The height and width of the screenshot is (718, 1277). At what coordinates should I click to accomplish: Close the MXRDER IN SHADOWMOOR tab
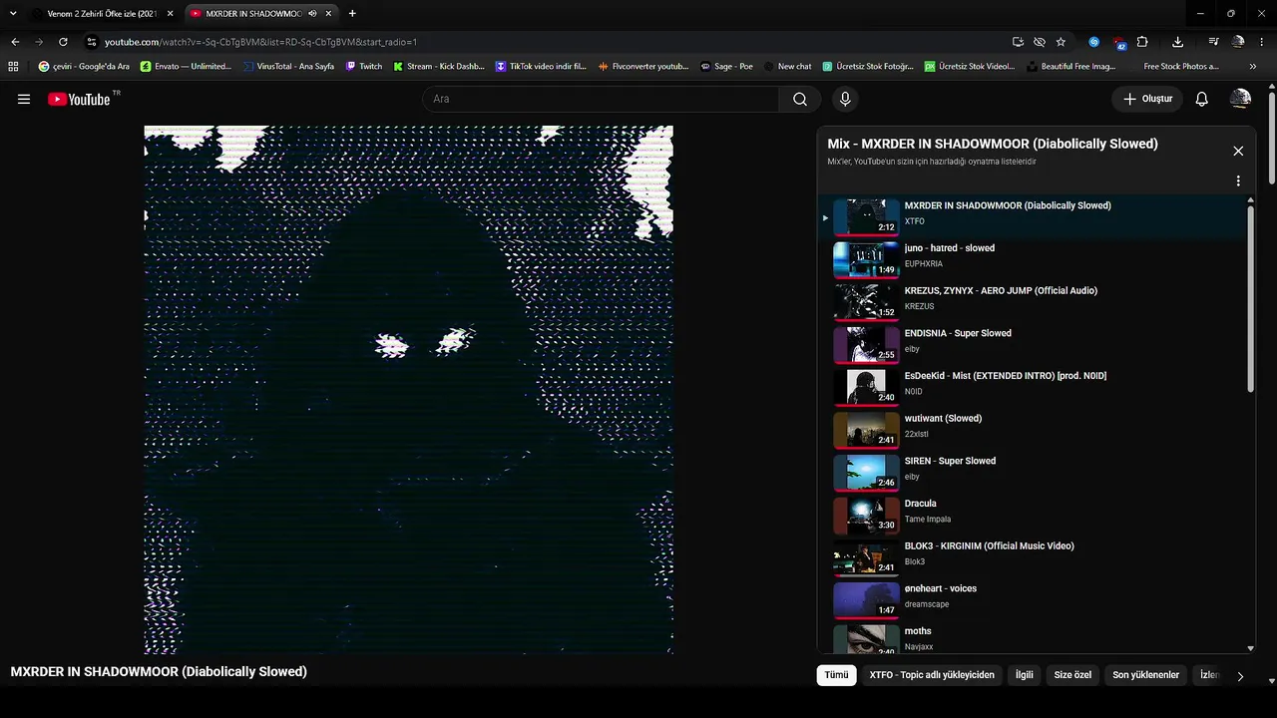pyautogui.click(x=328, y=14)
